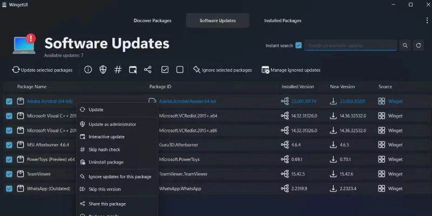Select all packages using checked-box toolbar icon

click(x=165, y=70)
